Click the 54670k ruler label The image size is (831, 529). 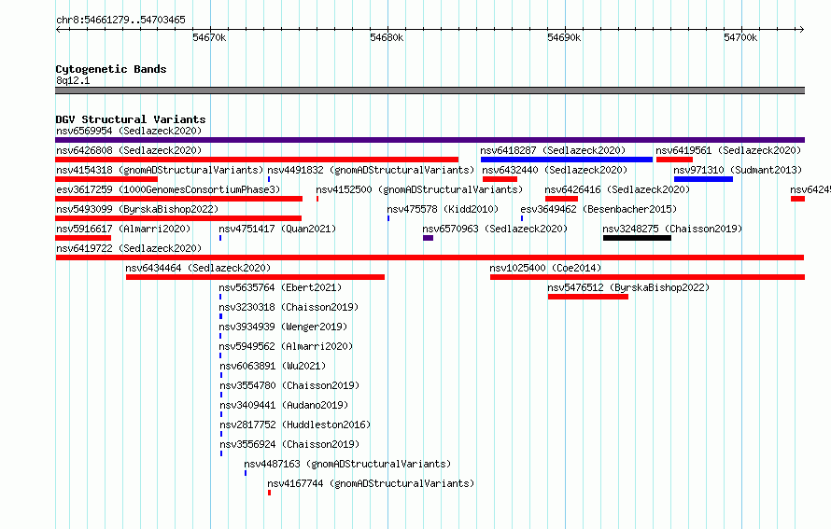(x=209, y=37)
